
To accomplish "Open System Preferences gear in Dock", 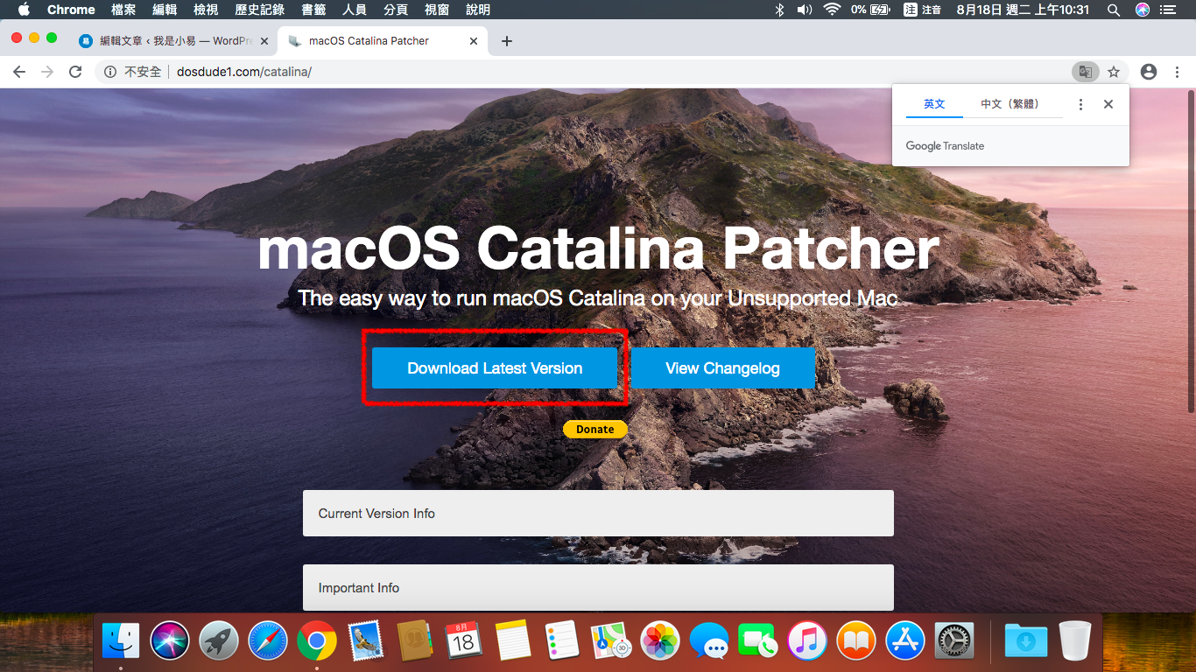I will tap(954, 640).
